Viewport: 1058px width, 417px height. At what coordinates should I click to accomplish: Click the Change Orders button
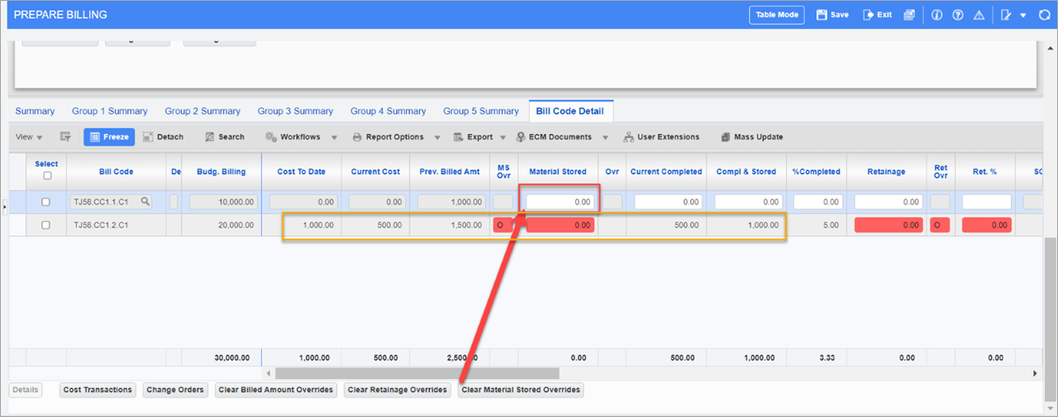click(x=176, y=390)
